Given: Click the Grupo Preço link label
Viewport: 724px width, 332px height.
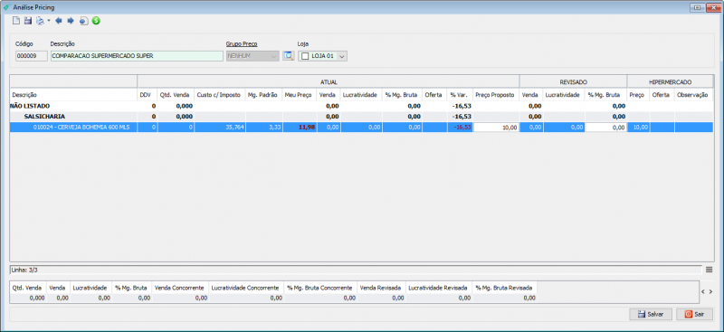Looking at the screenshot, I should point(242,43).
